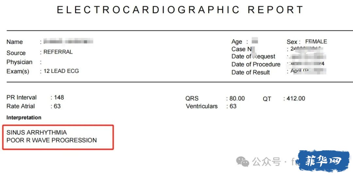Click the WeChat logo icon in watermark
The image size is (353, 176).
[243, 162]
